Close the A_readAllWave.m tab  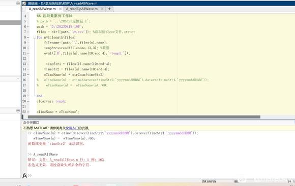coord(60,9)
